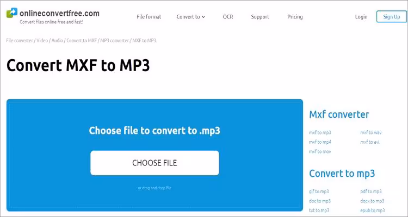Select Convert to MXF breadcrumb
This screenshot has width=408, height=217.
[x=81, y=41]
